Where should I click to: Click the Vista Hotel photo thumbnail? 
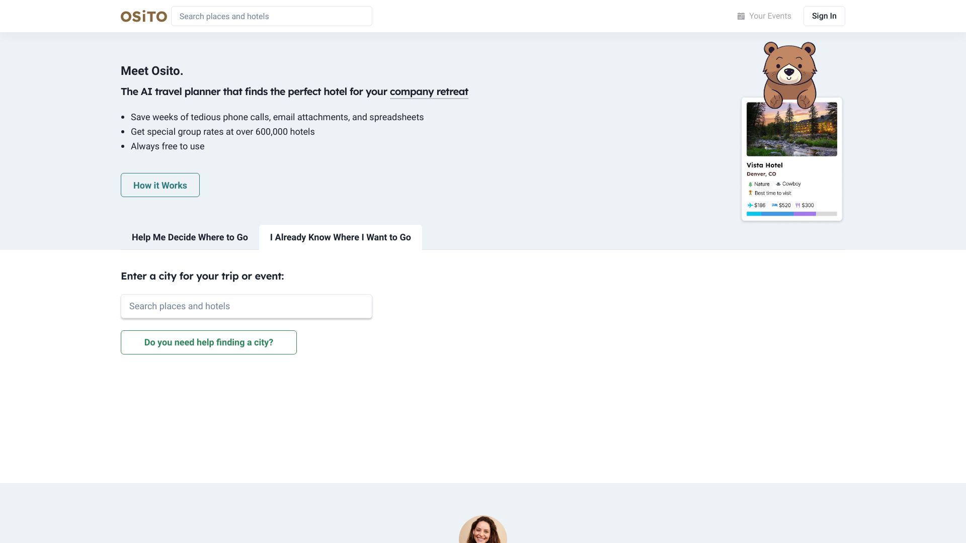[x=791, y=129]
